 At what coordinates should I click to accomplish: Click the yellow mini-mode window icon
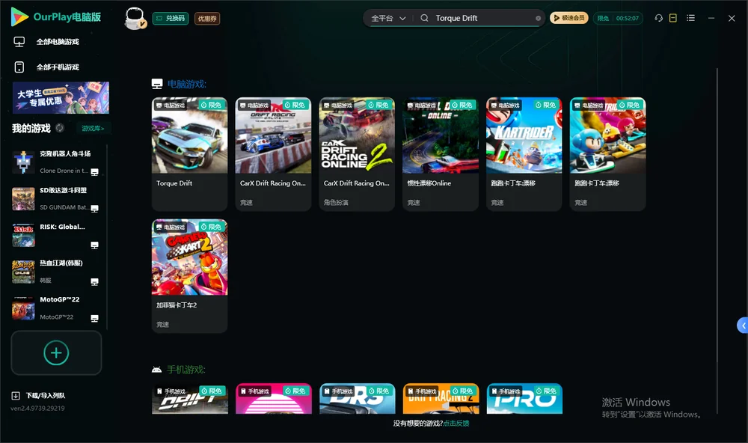[673, 18]
